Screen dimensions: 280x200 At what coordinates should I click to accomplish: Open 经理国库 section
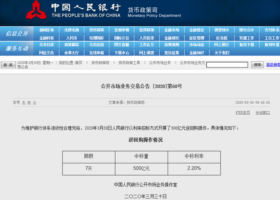(x=97, y=38)
